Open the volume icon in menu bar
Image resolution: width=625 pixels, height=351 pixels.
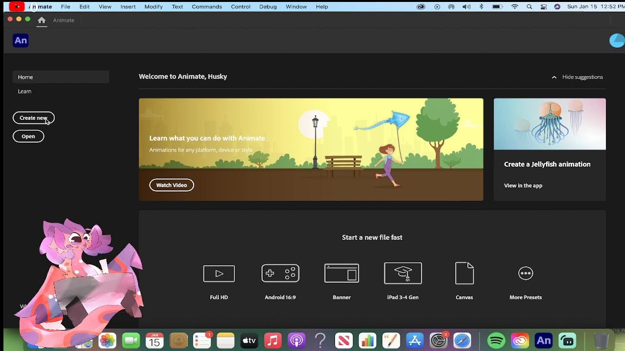click(x=466, y=7)
